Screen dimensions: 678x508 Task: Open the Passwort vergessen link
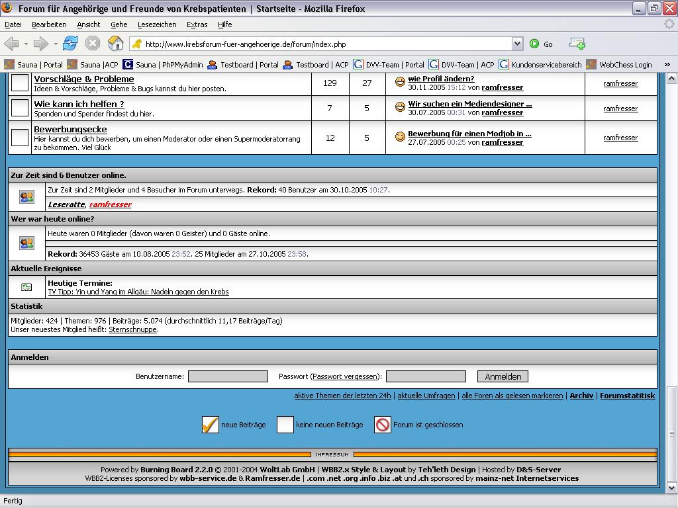[x=346, y=376]
